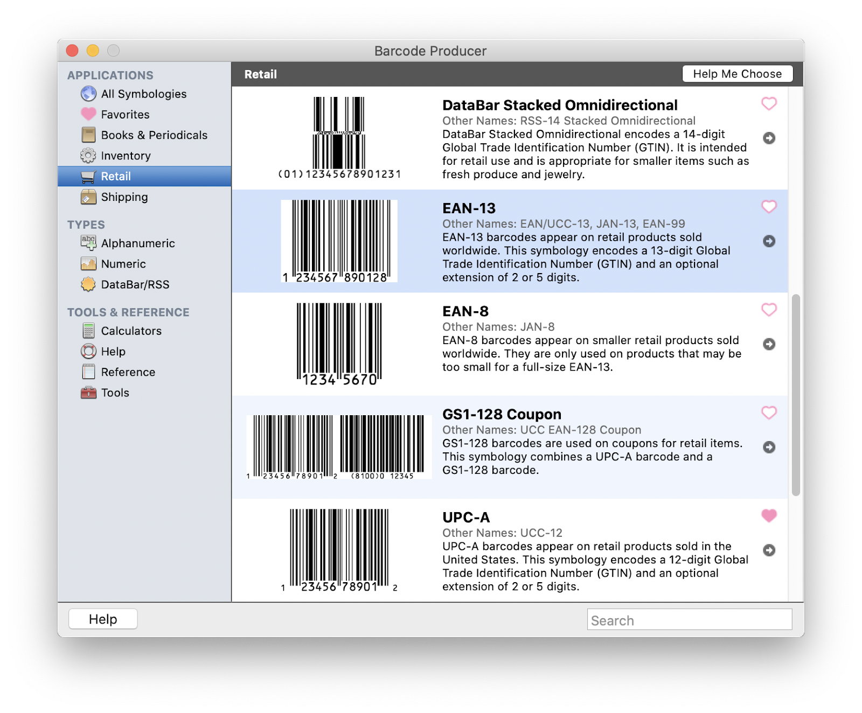Screen dimensions: 862x713
Task: Click the All Symbologies globe icon
Action: [x=88, y=94]
